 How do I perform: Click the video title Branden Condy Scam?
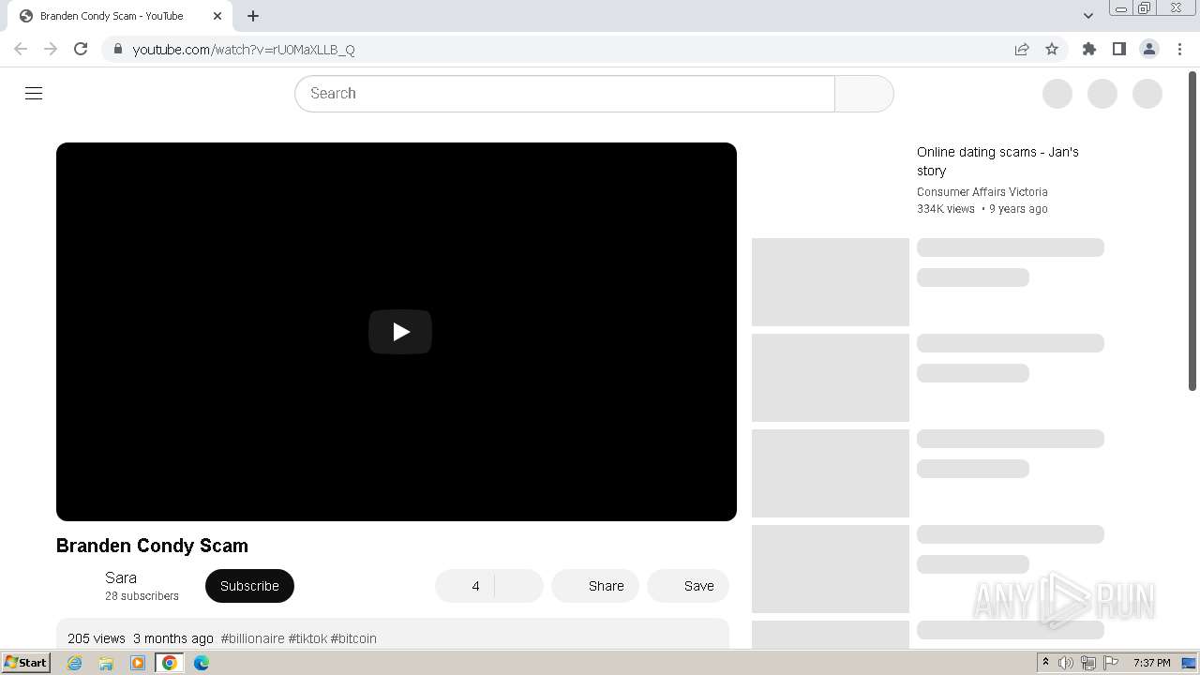pyautogui.click(x=152, y=546)
